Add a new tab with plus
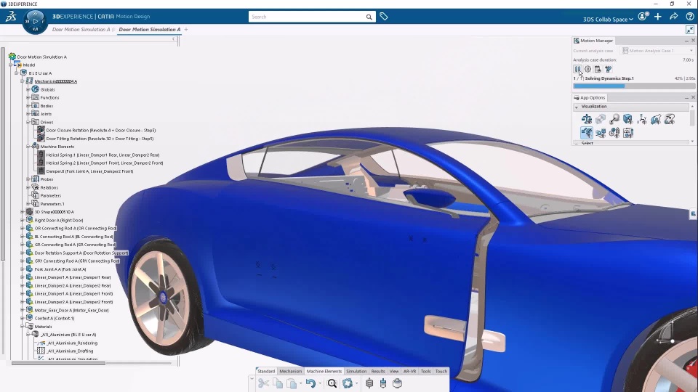Image resolution: width=698 pixels, height=392 pixels. tap(186, 29)
